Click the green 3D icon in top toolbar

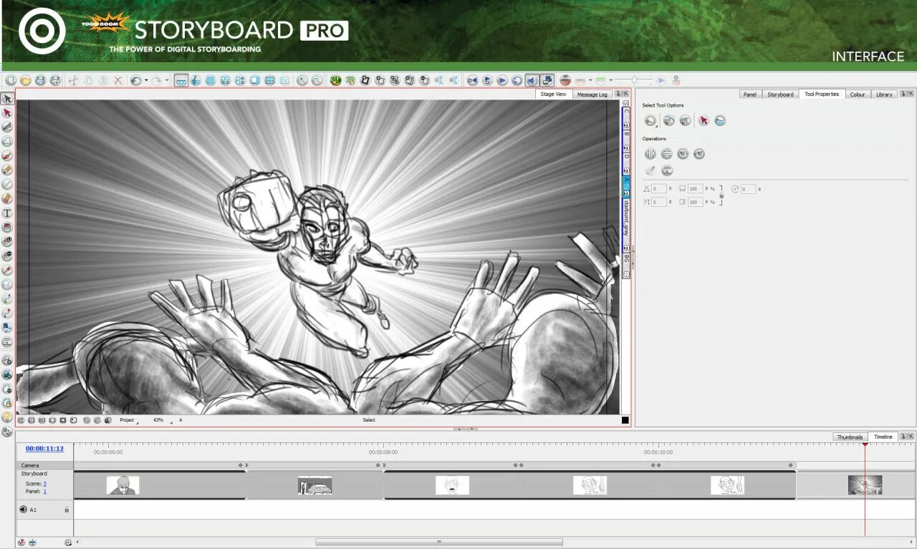coord(335,81)
